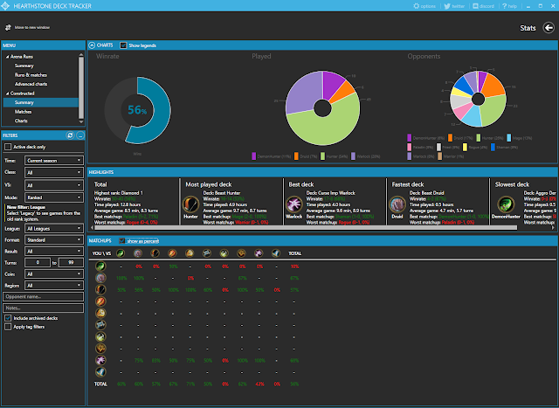The height and width of the screenshot is (408, 559).
Task: Open the help link in title bar
Action: [509, 6]
